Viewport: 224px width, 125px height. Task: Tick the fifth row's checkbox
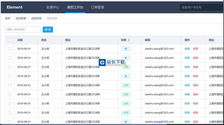coord(10,85)
